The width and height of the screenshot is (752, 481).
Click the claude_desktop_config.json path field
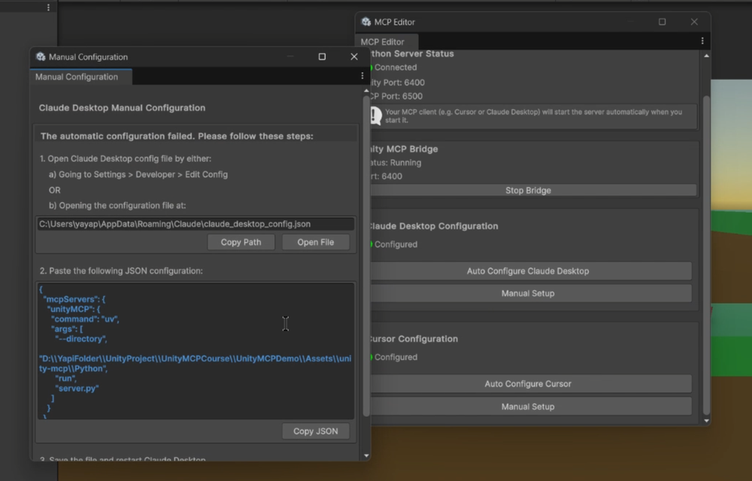(195, 223)
